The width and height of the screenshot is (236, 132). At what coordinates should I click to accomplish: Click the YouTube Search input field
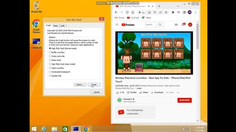[x=150, y=25]
